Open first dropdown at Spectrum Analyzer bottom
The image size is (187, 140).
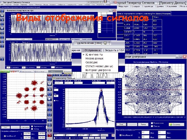coord(59,135)
